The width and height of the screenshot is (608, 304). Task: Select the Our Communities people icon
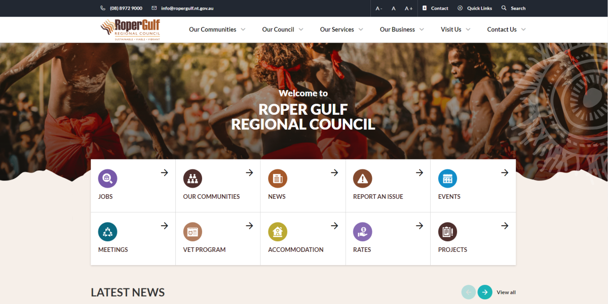[x=193, y=178]
